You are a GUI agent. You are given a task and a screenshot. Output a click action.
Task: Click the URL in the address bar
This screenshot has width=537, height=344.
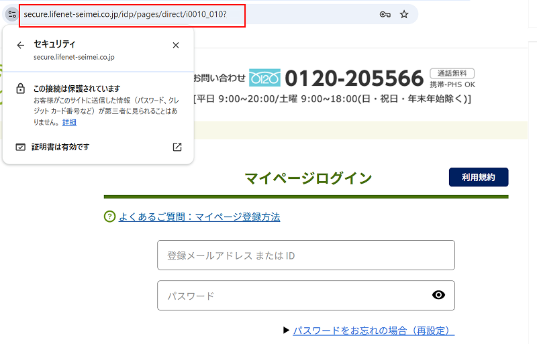pos(126,14)
